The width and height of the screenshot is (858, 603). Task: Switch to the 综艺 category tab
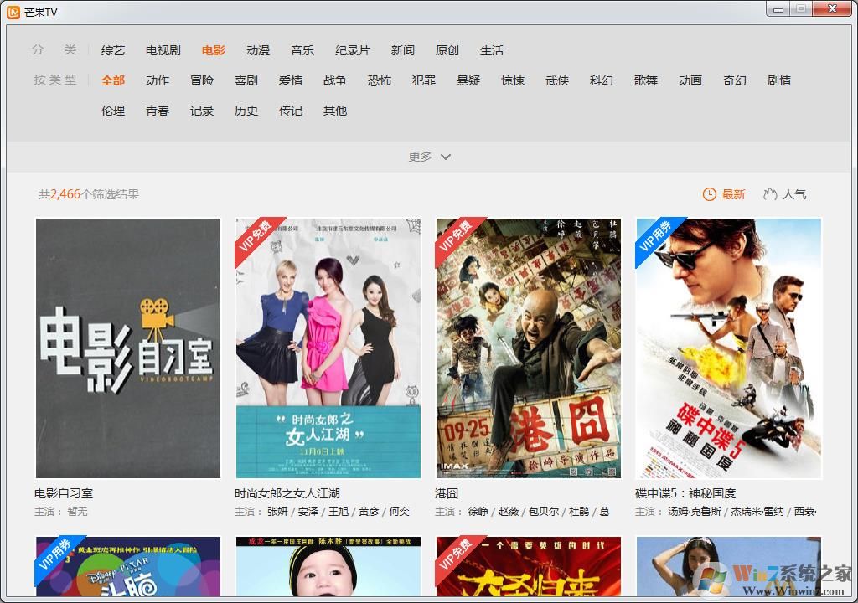[112, 50]
